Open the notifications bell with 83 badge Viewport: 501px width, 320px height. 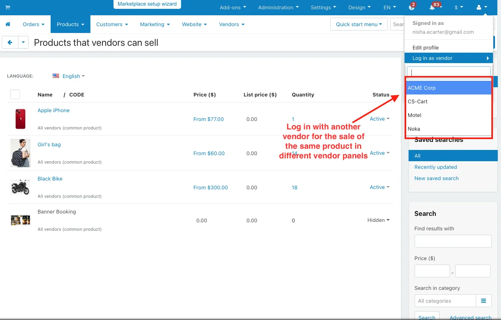click(x=432, y=7)
